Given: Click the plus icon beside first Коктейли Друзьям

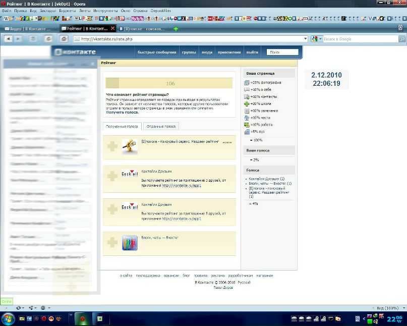Looking at the screenshot, I should coord(112,176).
